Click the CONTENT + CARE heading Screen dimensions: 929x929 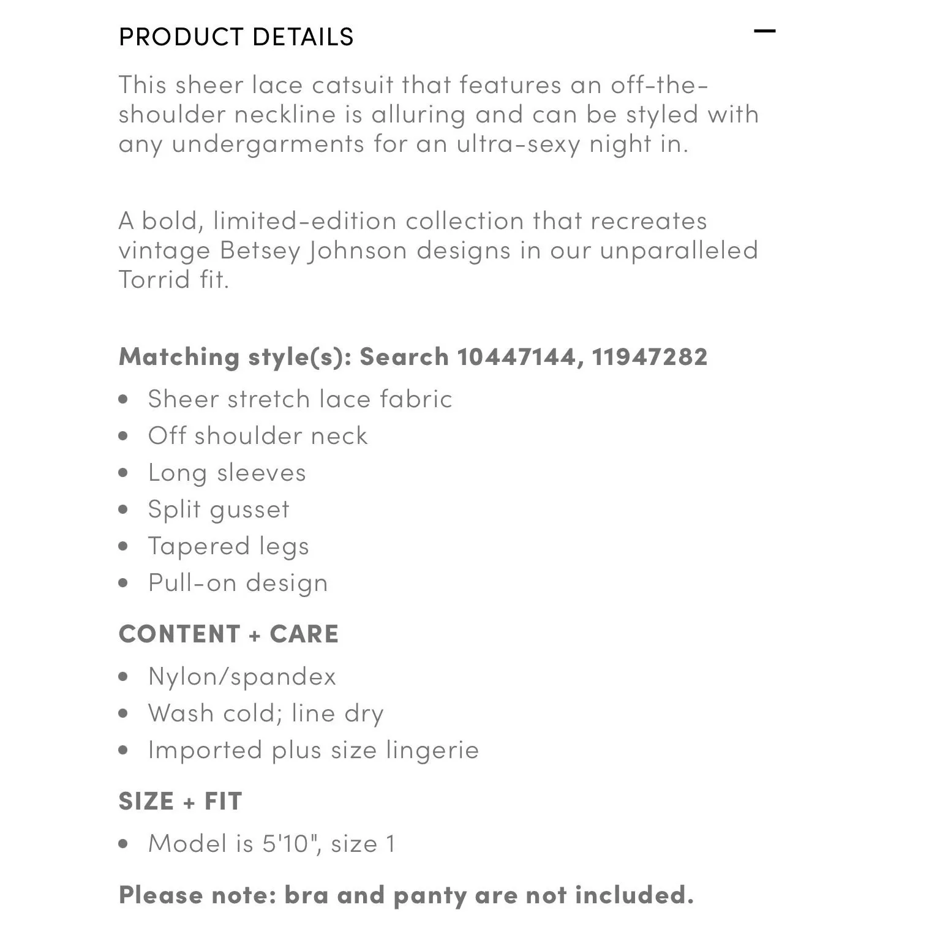coord(228,634)
